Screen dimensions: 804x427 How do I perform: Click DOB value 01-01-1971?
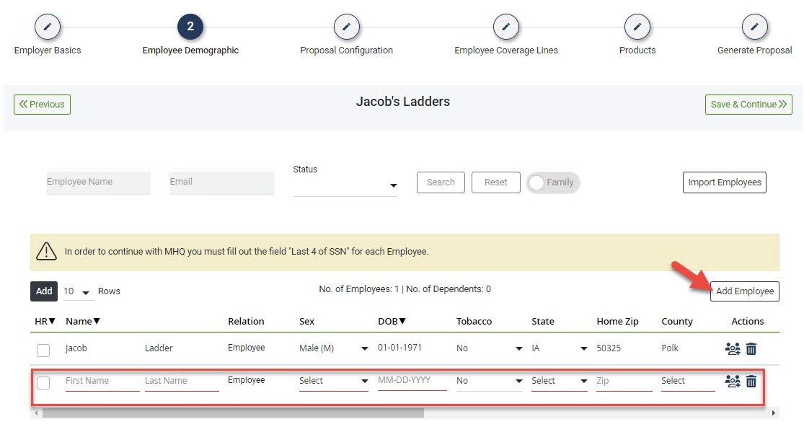[x=399, y=348]
